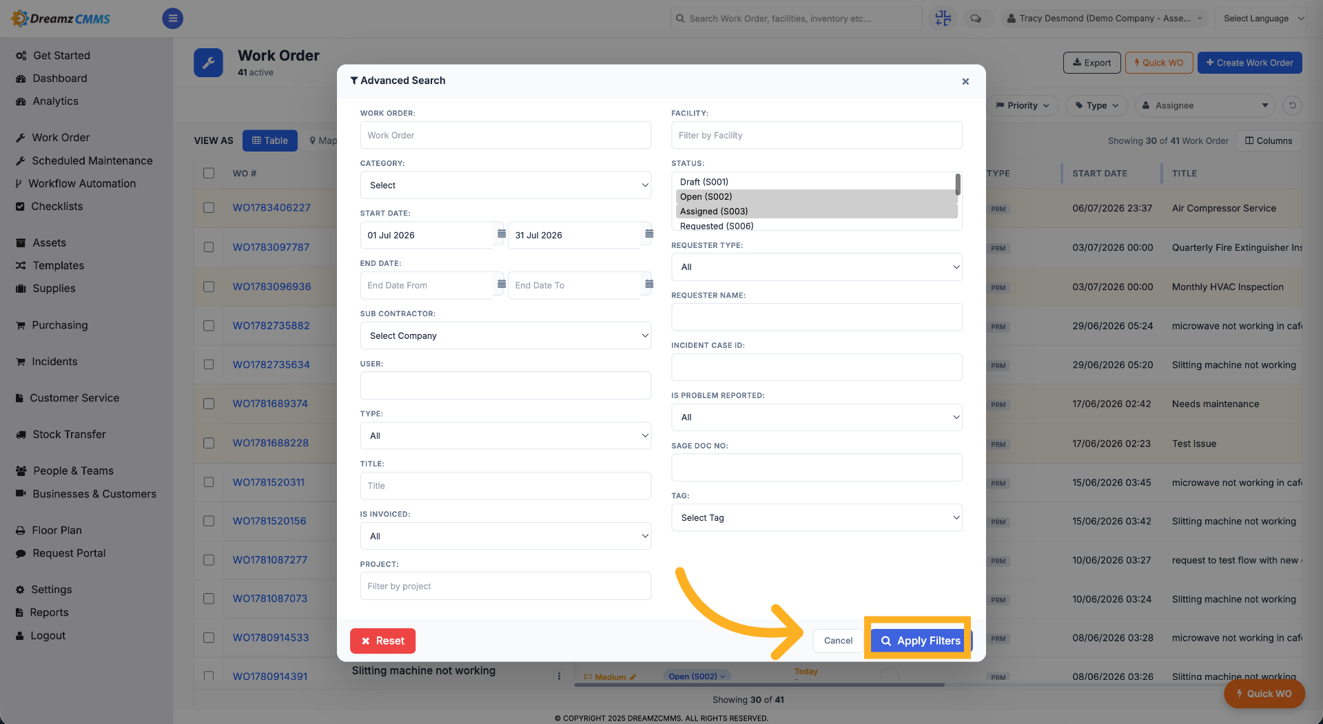Click the Businesses & Customers icon
Viewport: 1323px width, 724px height.
(x=21, y=493)
